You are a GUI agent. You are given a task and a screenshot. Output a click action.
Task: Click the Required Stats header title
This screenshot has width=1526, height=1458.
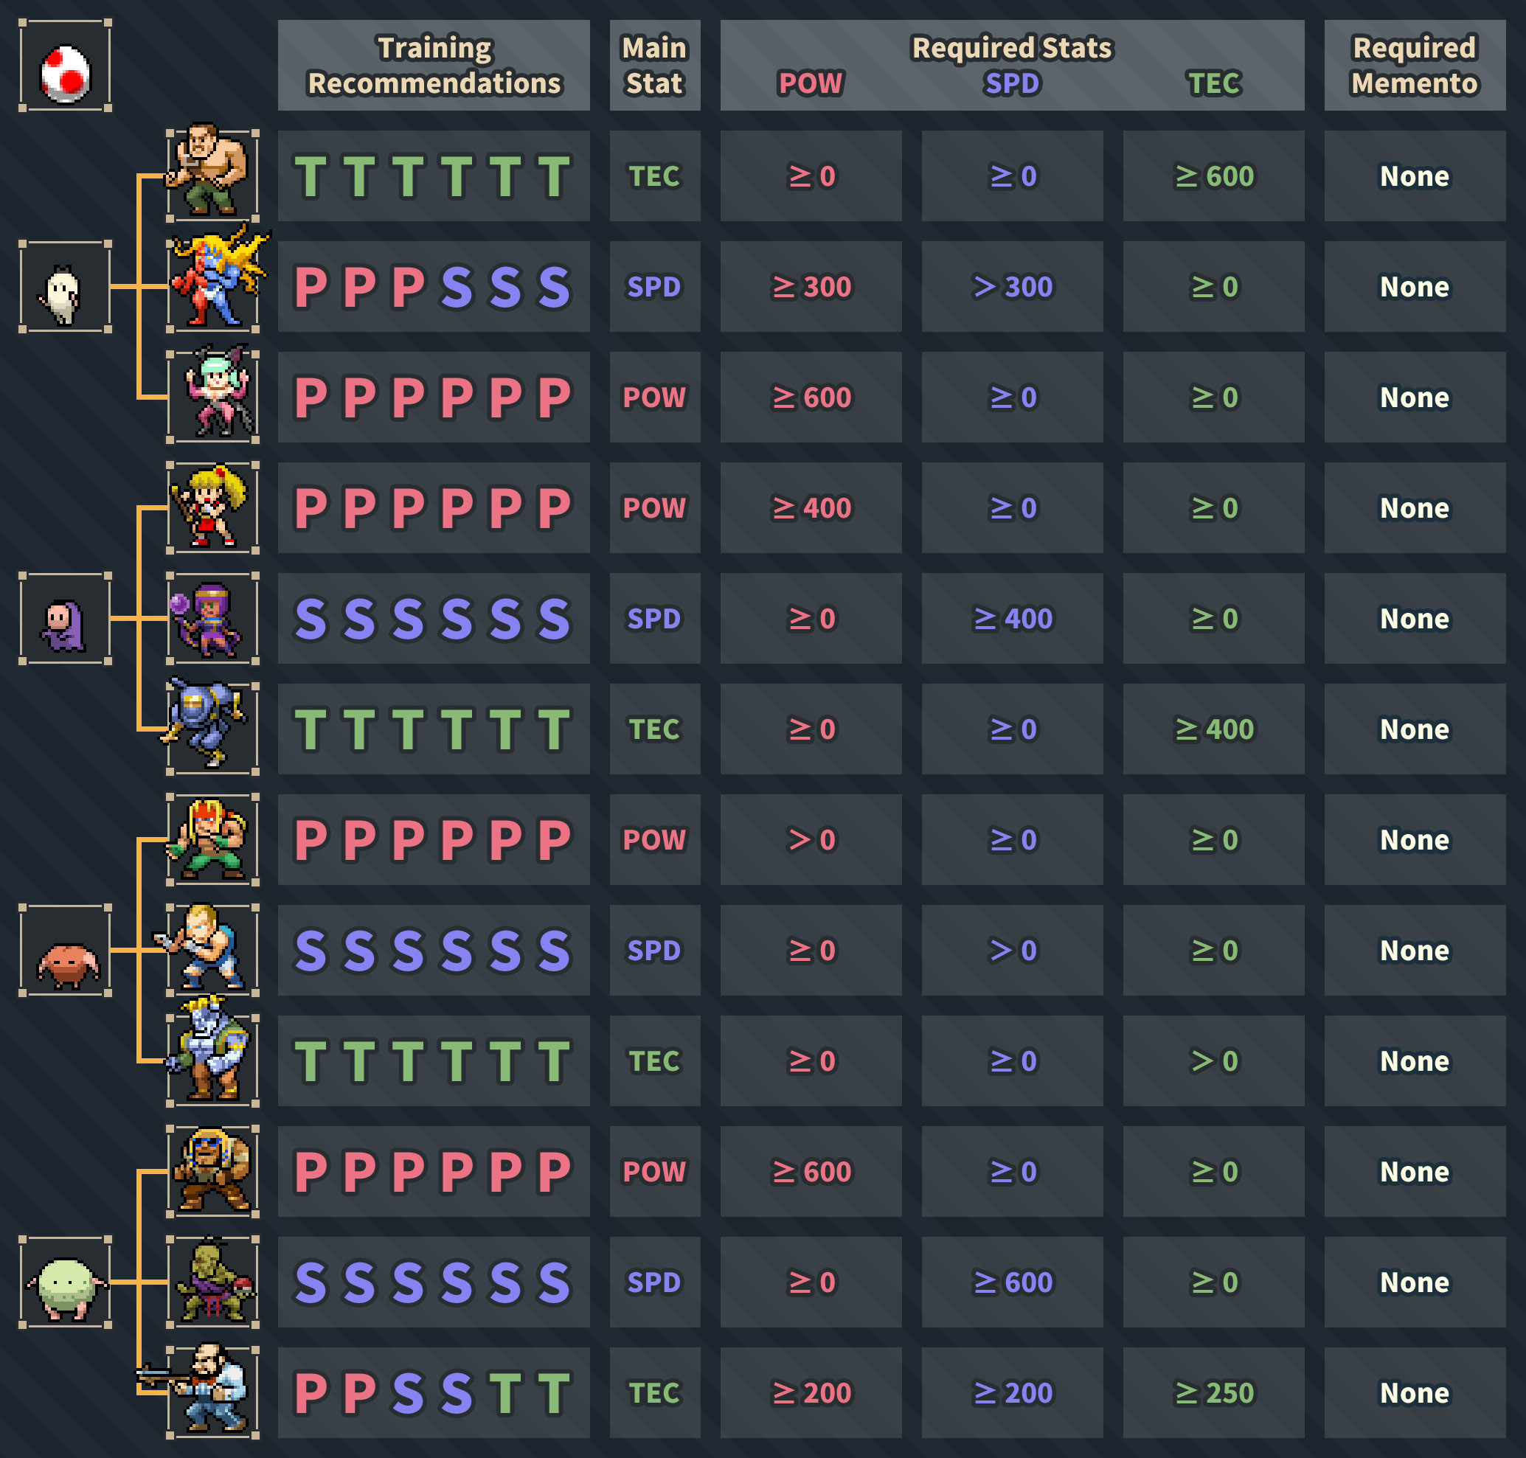click(1012, 48)
